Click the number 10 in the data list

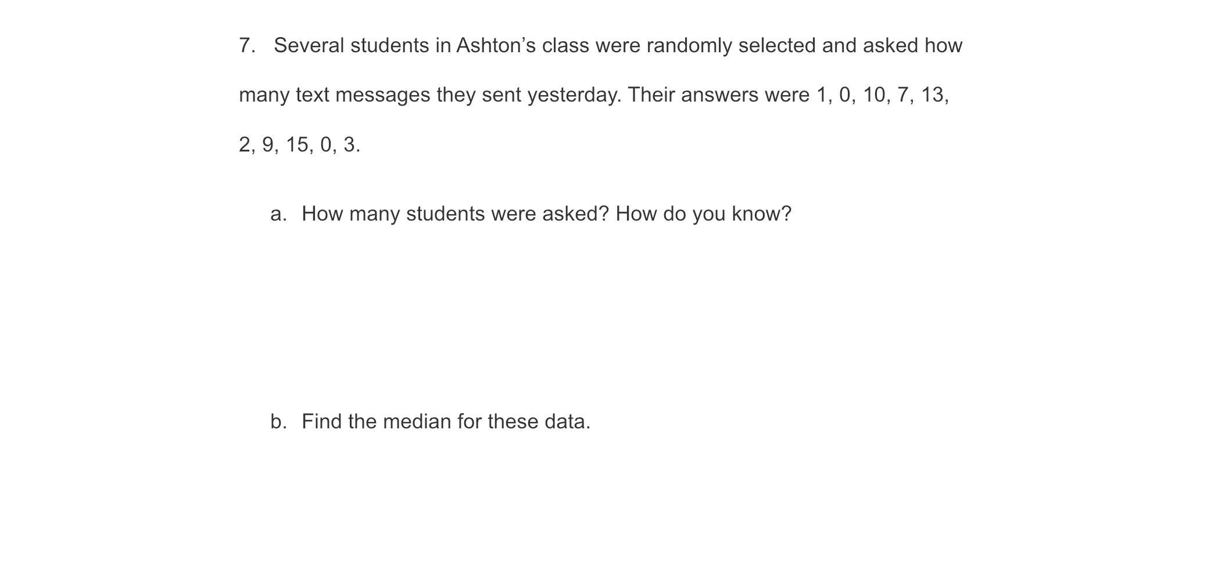pos(874,95)
